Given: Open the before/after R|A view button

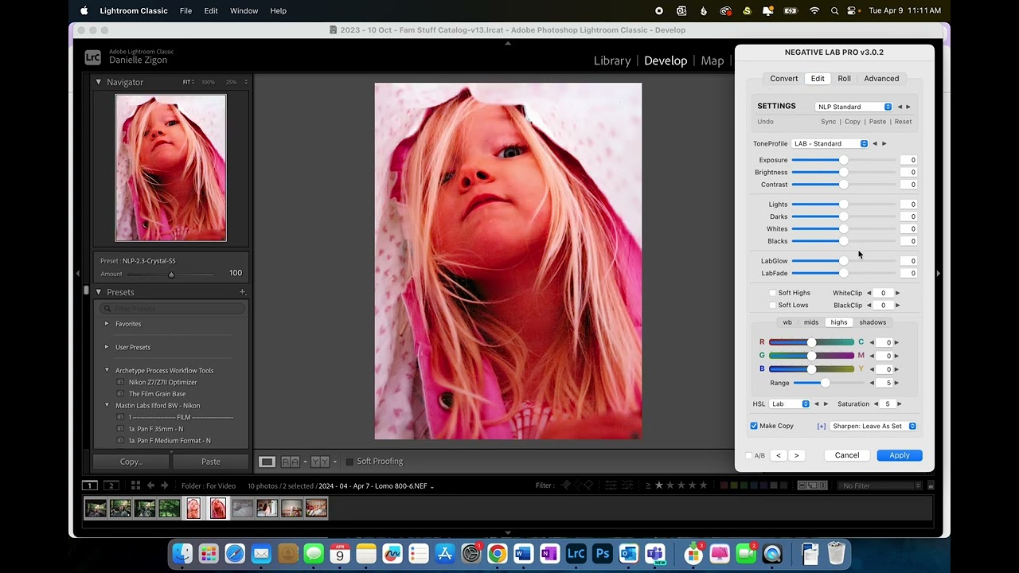Looking at the screenshot, I should pyautogui.click(x=290, y=462).
